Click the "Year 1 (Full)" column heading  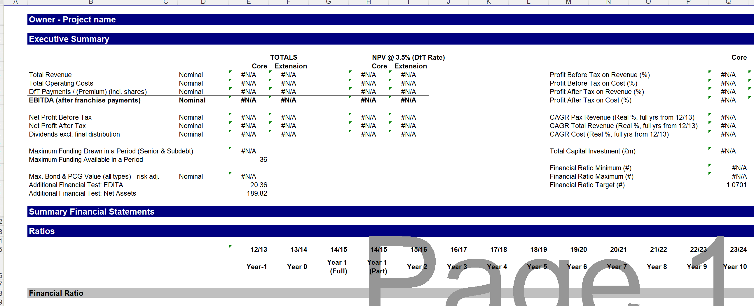pyautogui.click(x=338, y=266)
